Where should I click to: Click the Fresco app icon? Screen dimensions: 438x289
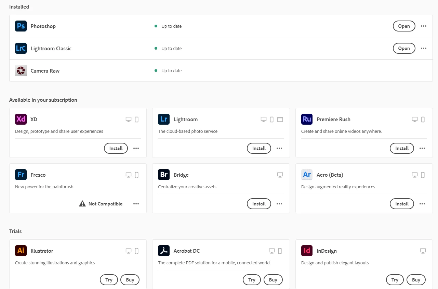tap(21, 175)
